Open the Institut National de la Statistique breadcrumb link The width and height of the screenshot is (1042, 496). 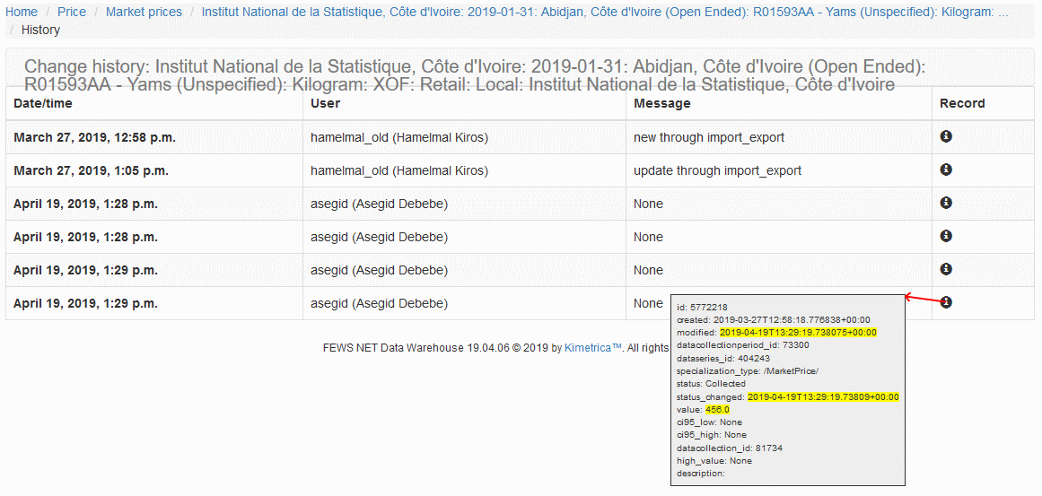603,12
